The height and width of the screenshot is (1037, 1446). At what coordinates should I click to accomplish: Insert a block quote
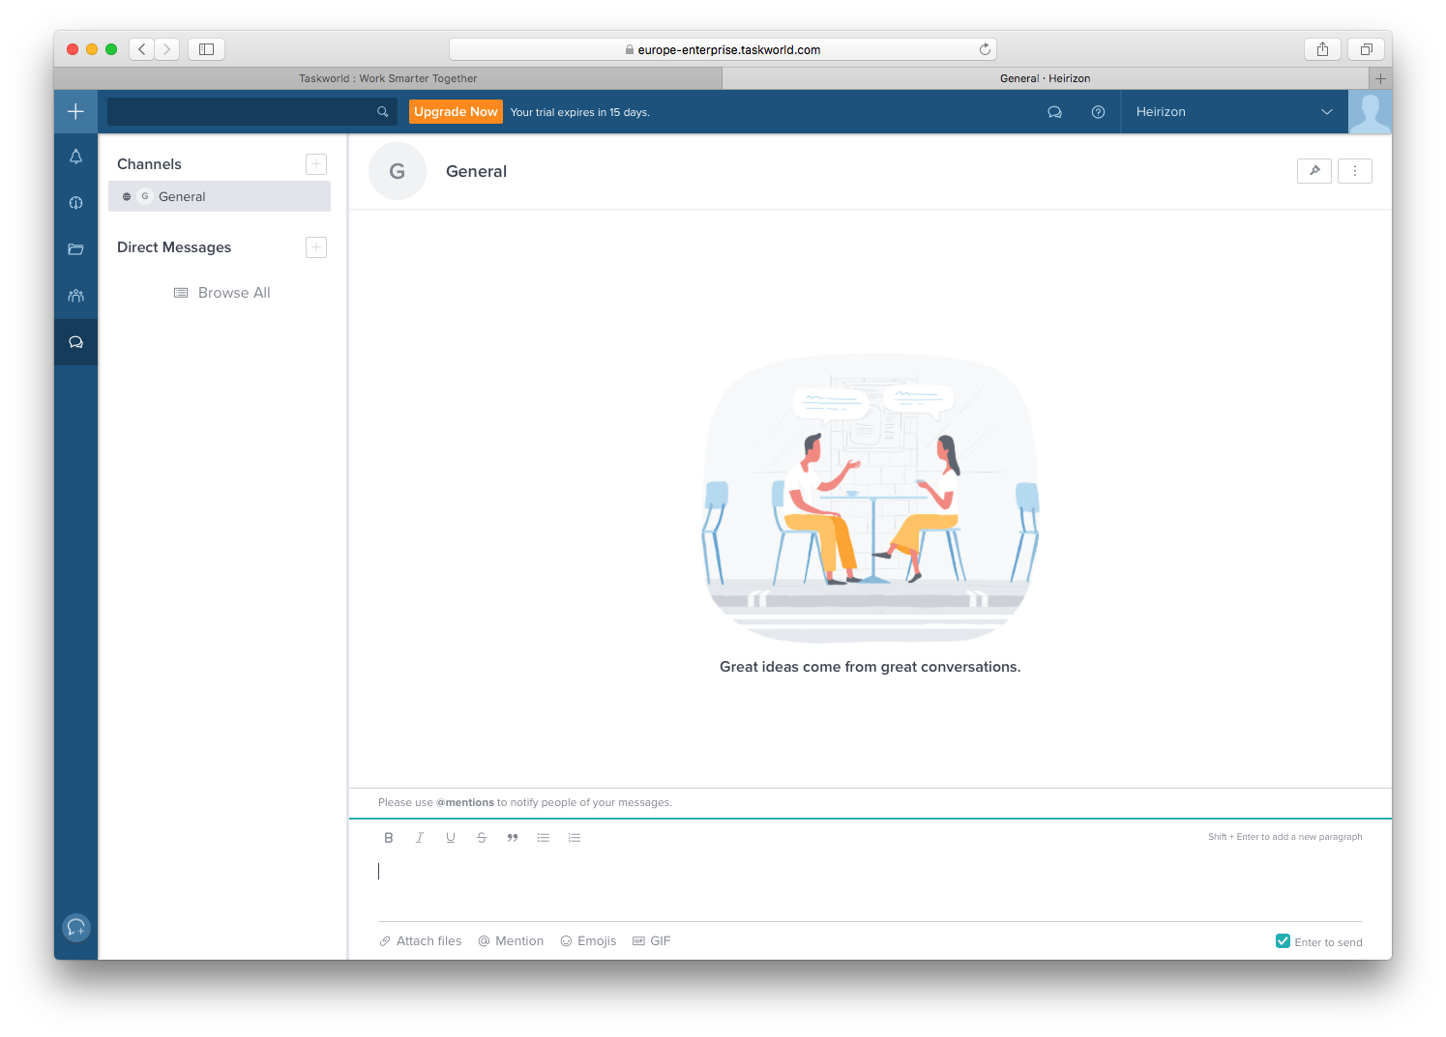[513, 838]
